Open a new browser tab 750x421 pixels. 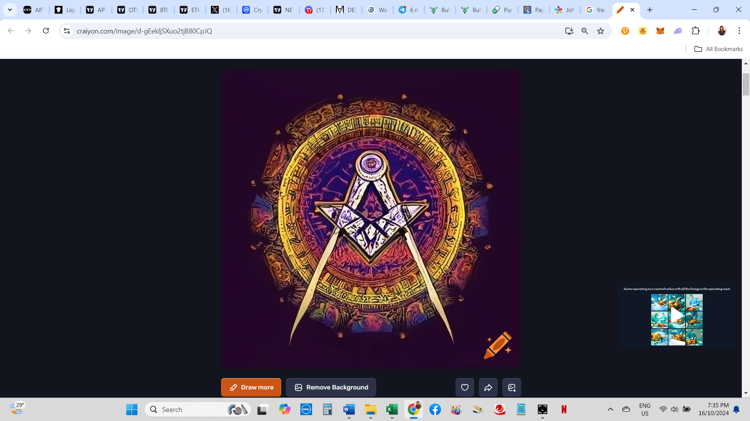(650, 10)
